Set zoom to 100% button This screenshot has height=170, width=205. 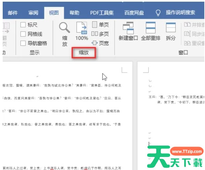pos(82,31)
